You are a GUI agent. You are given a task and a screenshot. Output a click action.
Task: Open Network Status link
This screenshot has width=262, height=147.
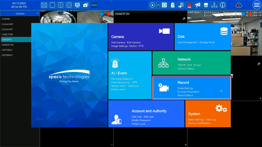186,69
